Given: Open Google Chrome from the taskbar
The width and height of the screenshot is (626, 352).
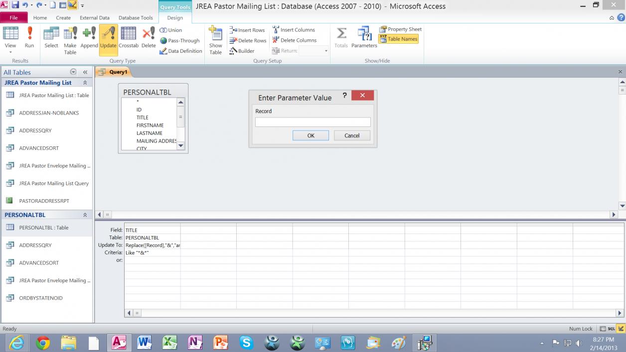Looking at the screenshot, I should coord(43,343).
